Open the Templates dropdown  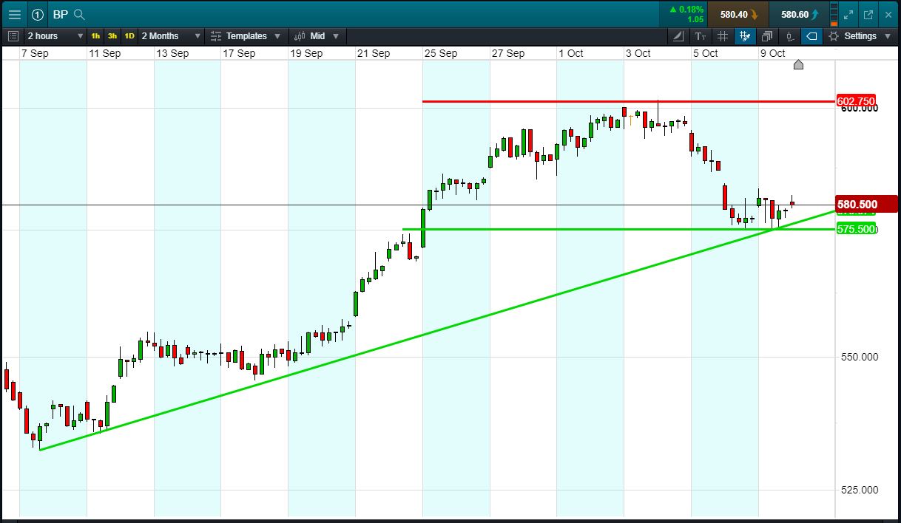pyautogui.click(x=246, y=35)
